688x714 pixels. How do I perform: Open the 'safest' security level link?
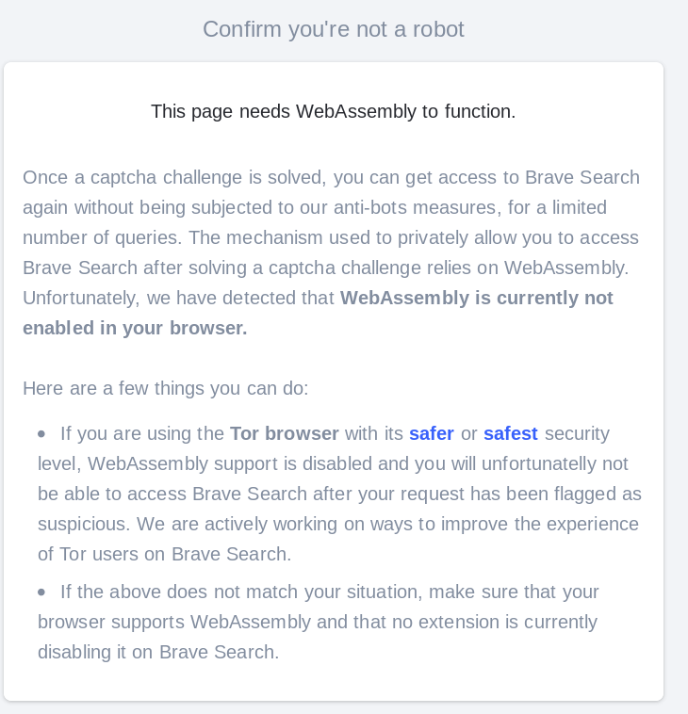[x=510, y=433]
